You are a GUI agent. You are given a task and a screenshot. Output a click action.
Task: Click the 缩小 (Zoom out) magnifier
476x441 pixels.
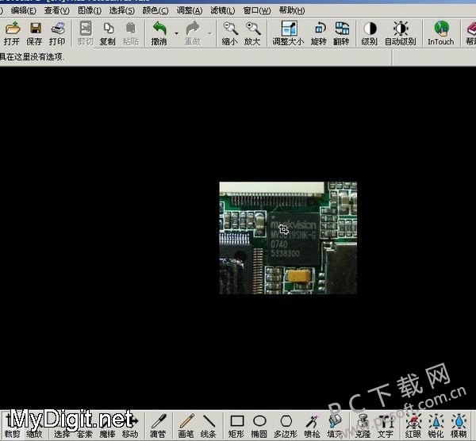point(230,29)
